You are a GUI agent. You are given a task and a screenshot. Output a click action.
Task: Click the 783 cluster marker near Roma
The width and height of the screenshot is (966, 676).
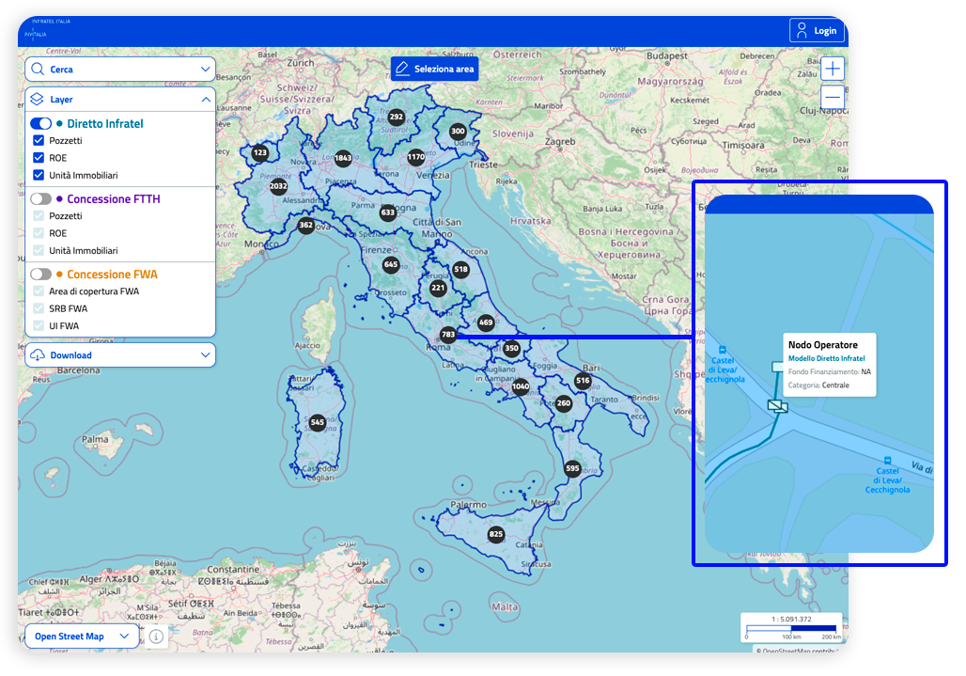point(448,335)
